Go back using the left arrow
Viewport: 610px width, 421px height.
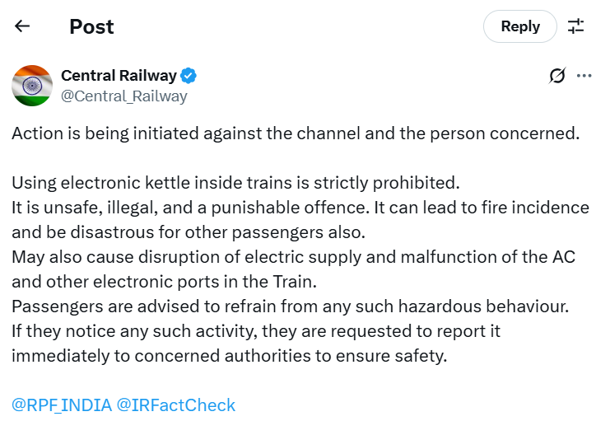[x=22, y=26]
